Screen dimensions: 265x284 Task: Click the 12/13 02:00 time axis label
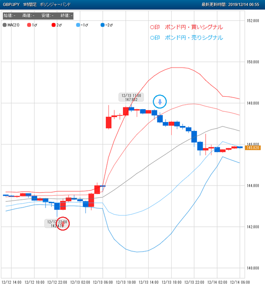80,282
